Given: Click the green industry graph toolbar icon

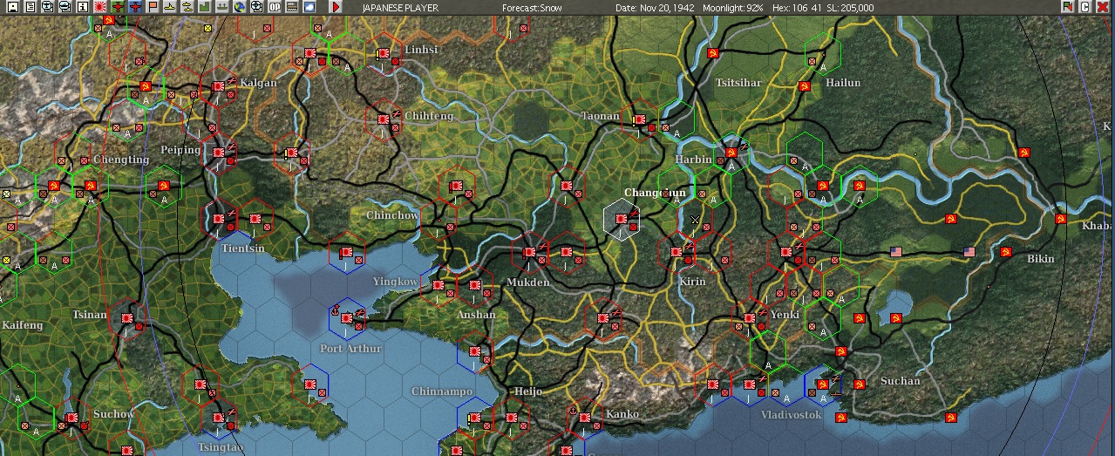Looking at the screenshot, I should [x=204, y=7].
